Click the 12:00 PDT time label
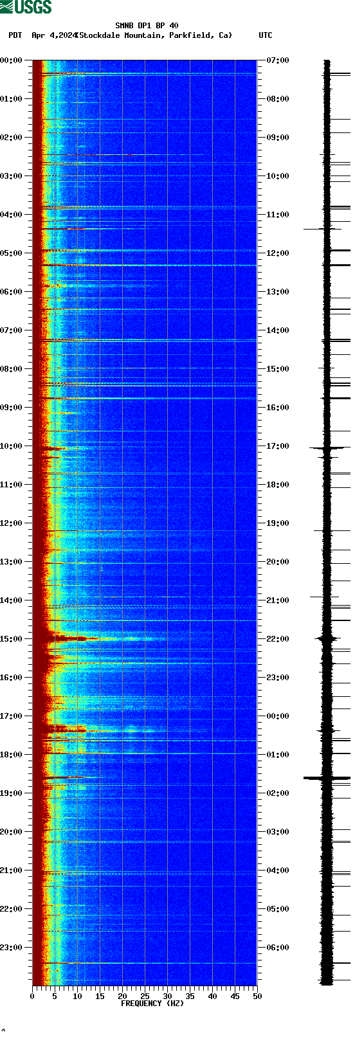Screen dimensions: 355x1037 click(x=12, y=523)
